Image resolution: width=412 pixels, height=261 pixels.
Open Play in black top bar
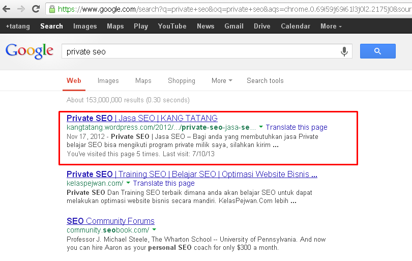coord(141,26)
